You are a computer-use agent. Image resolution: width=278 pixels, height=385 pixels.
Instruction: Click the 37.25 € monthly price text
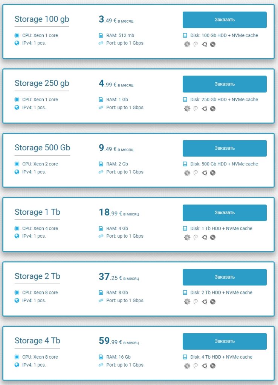tap(119, 277)
